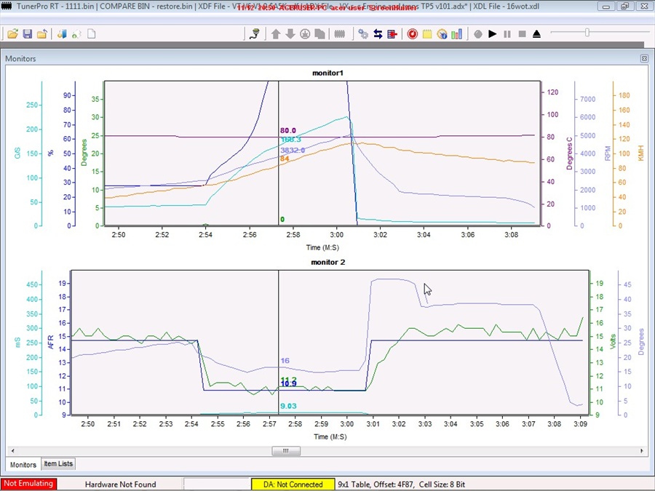Image resolution: width=655 pixels, height=491 pixels.
Task: Click the scrollbar right arrow
Action: tap(642, 450)
